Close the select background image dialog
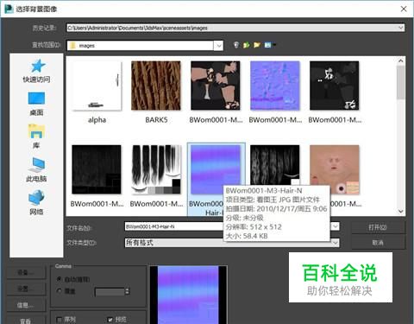 (404, 9)
